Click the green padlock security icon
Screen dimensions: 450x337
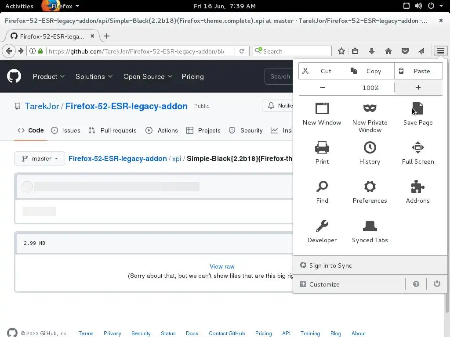tap(40, 51)
